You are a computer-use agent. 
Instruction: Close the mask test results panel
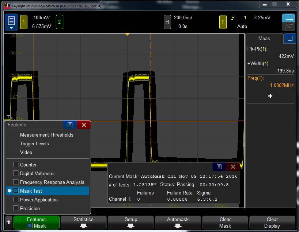pyautogui.click(x=233, y=167)
